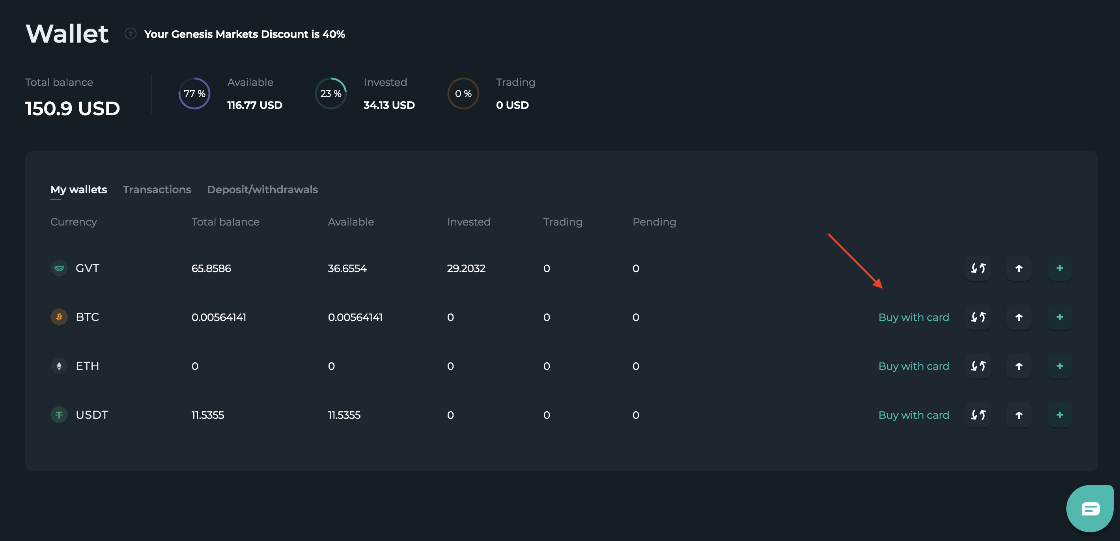This screenshot has width=1120, height=541.
Task: Click the USDT withdraw up-arrow icon
Action: (x=1018, y=415)
